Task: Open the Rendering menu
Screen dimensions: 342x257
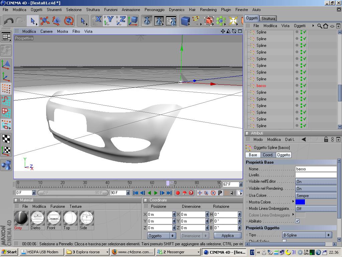Action: 208,10
